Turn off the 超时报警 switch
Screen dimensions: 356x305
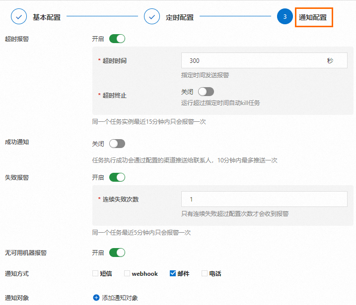[117, 39]
